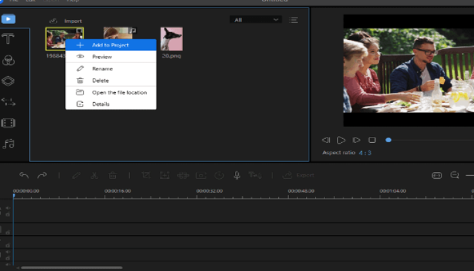
Task: Click the 00:00:48.00 ruler mark
Action: tap(301, 191)
